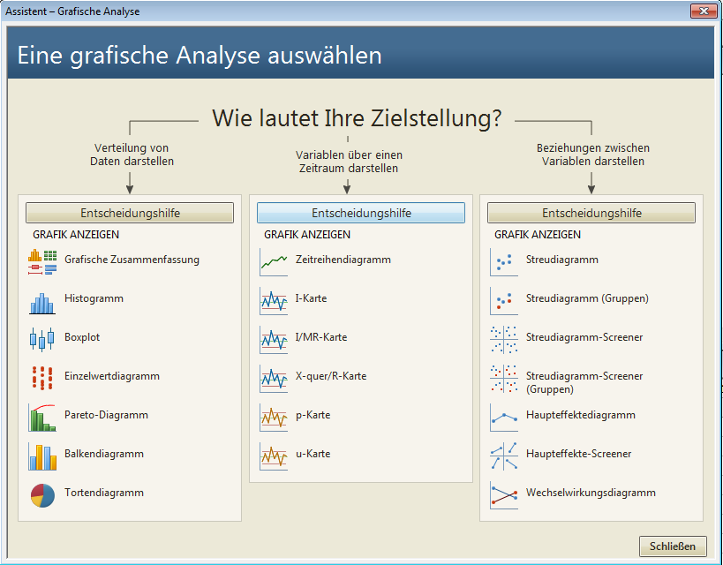Open the Haupteffekte-Screener icon
The width and height of the screenshot is (723, 565).
coord(504,456)
